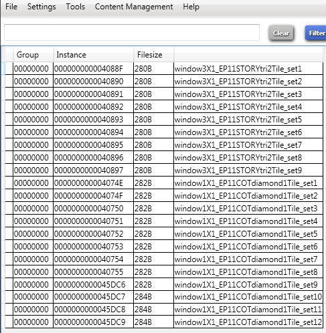The width and height of the screenshot is (326, 333).
Task: Select row window3X1_EP11STORYtri2Tile_set2
Action: 164,82
